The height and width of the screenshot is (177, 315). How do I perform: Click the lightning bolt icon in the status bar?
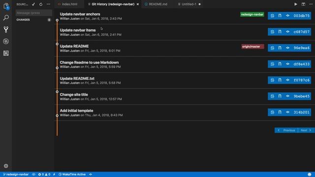click(54, 175)
